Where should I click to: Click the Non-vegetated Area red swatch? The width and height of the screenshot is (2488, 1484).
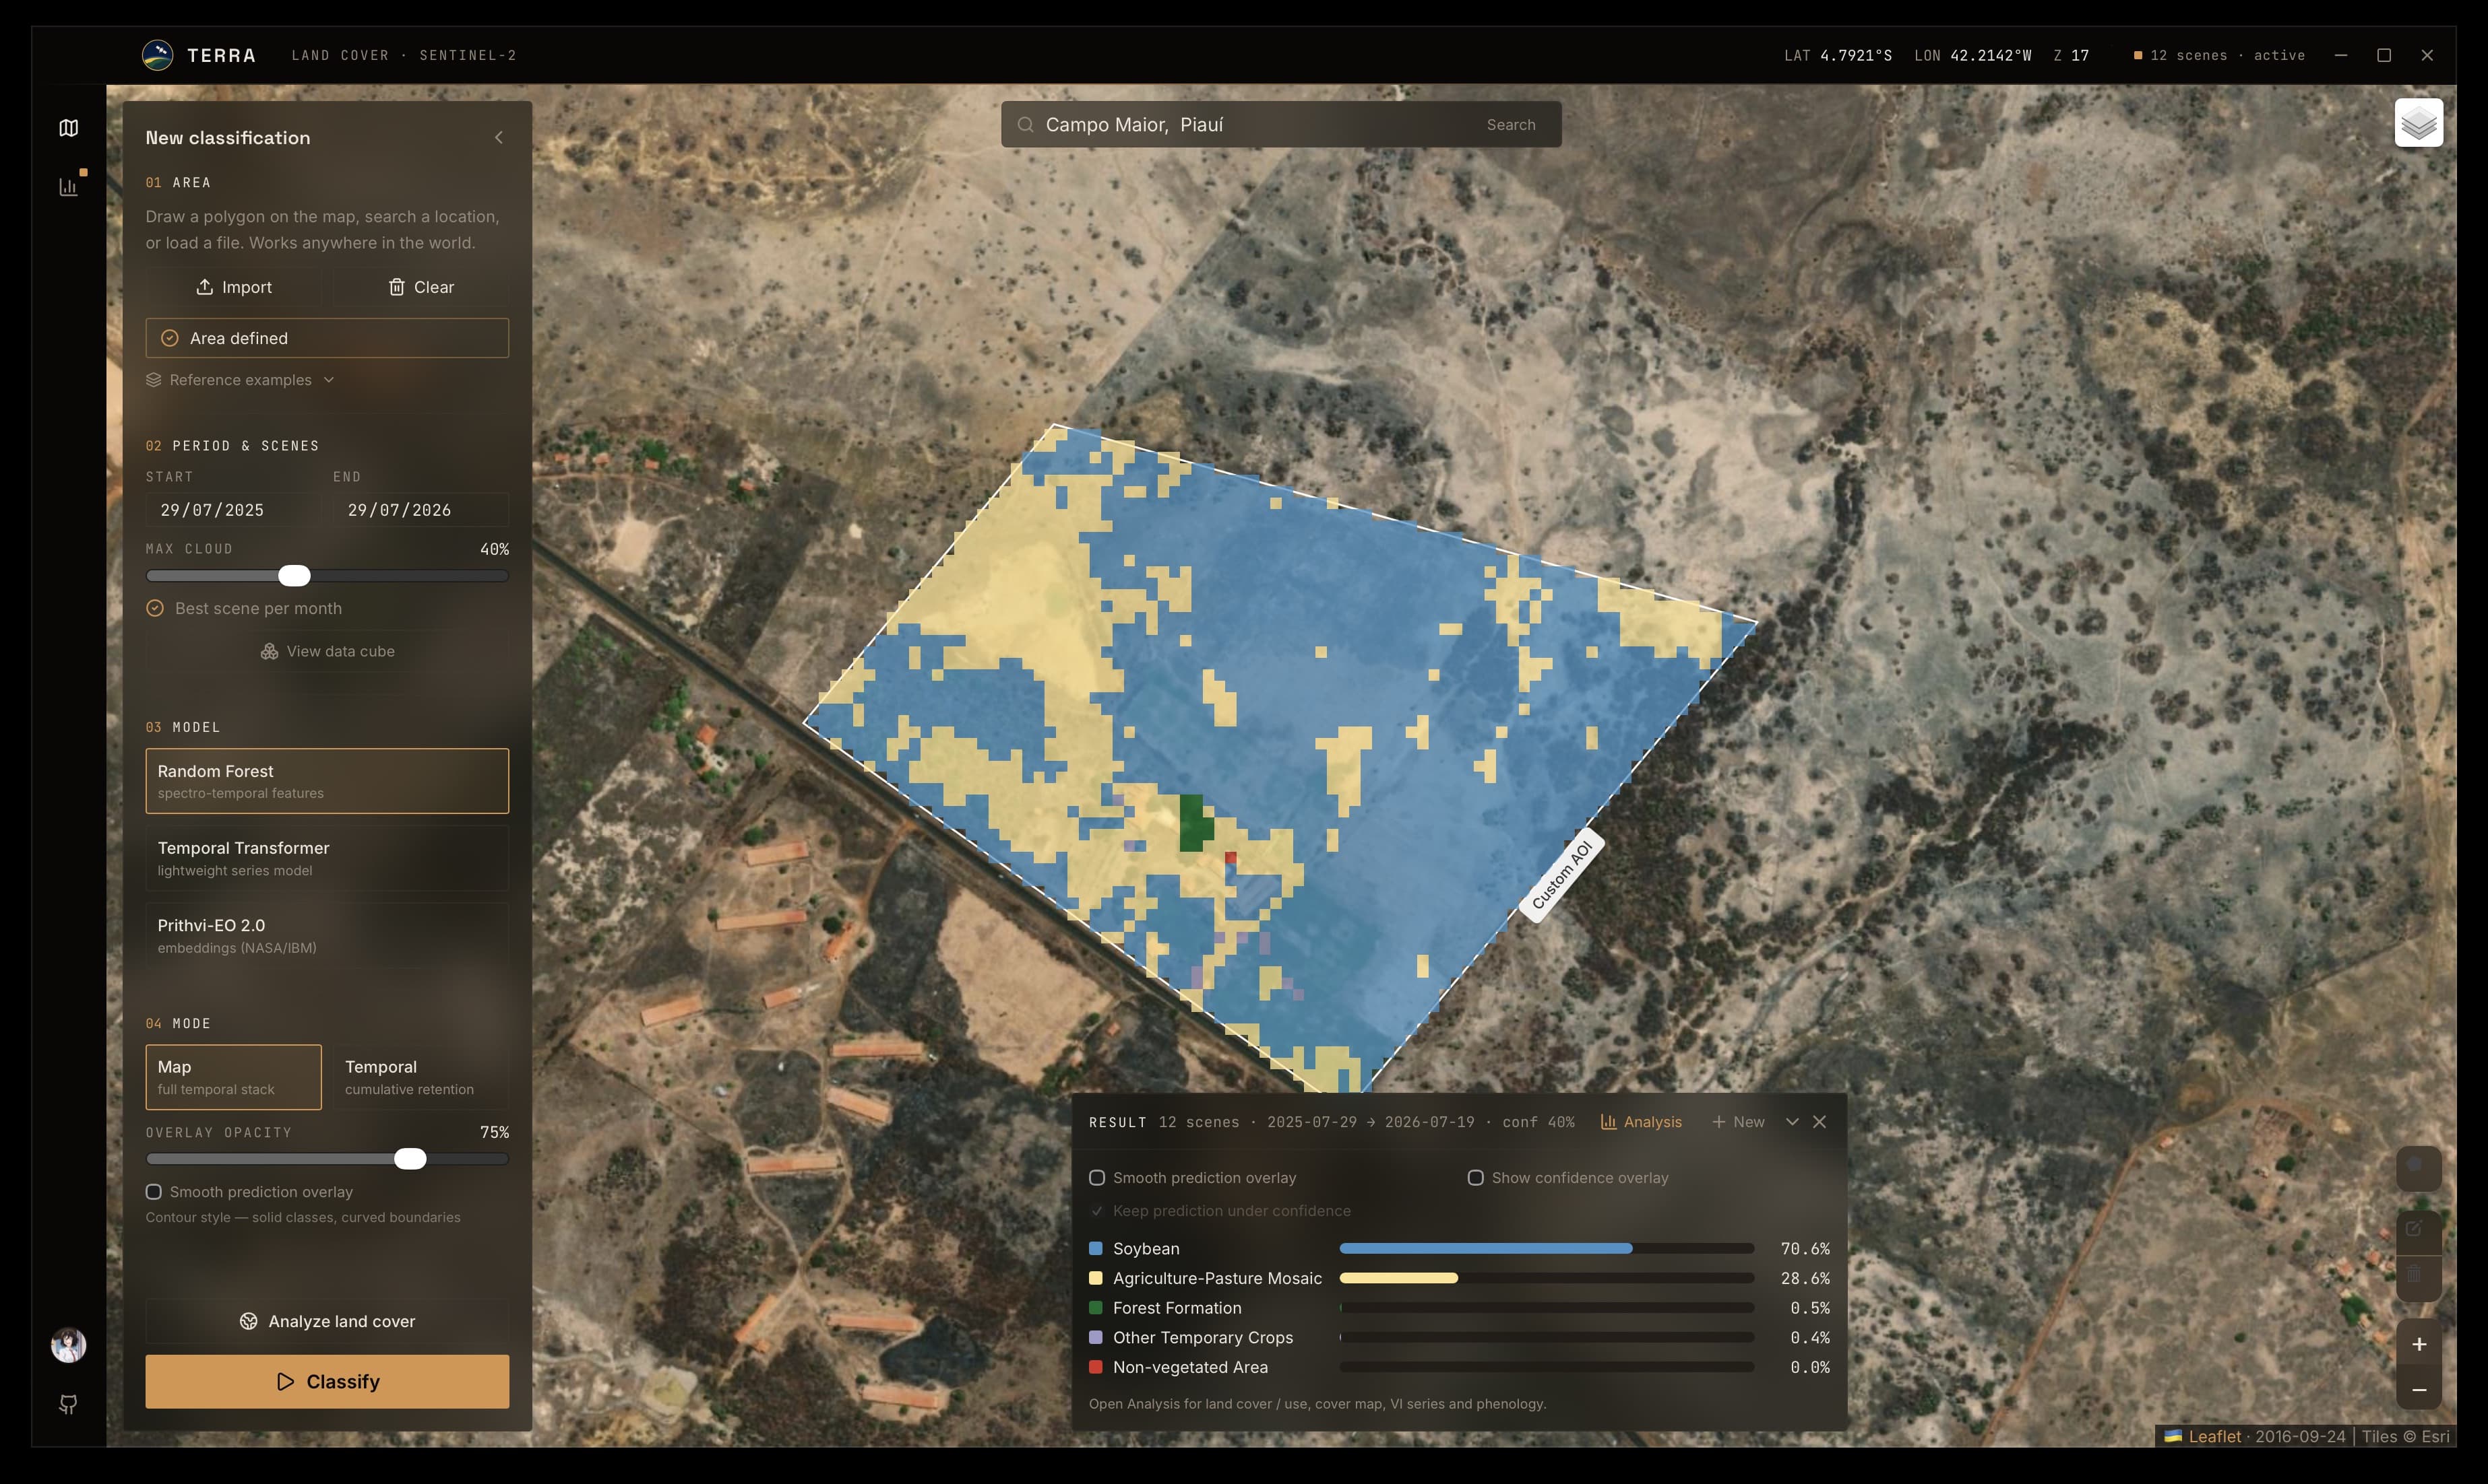1095,1366
